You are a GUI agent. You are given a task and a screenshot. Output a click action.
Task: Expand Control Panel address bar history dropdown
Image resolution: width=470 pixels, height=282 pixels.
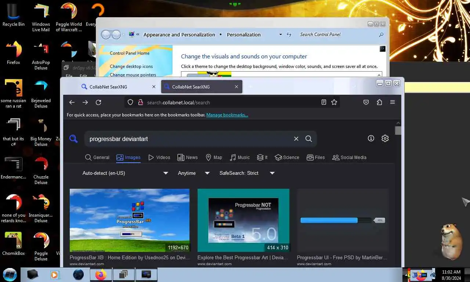coord(281,35)
